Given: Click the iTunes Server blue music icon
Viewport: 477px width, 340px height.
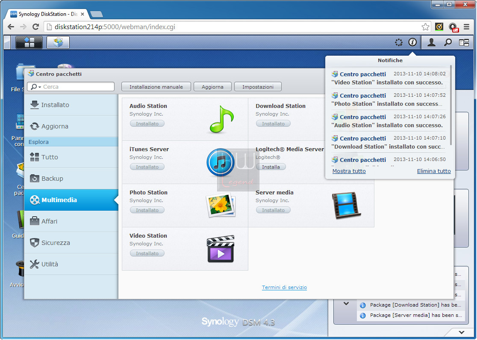Looking at the screenshot, I should pyautogui.click(x=221, y=163).
